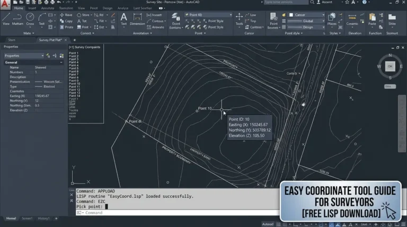The width and height of the screenshot is (407, 227).
Task: Switch to the Annotate ribbon tab
Action: pyautogui.click(x=48, y=8)
